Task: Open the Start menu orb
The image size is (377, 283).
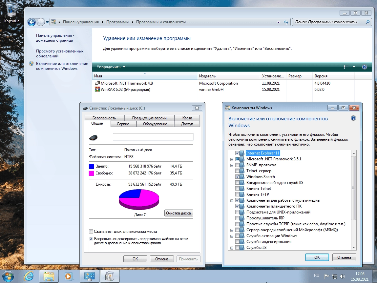Action: tap(8, 276)
